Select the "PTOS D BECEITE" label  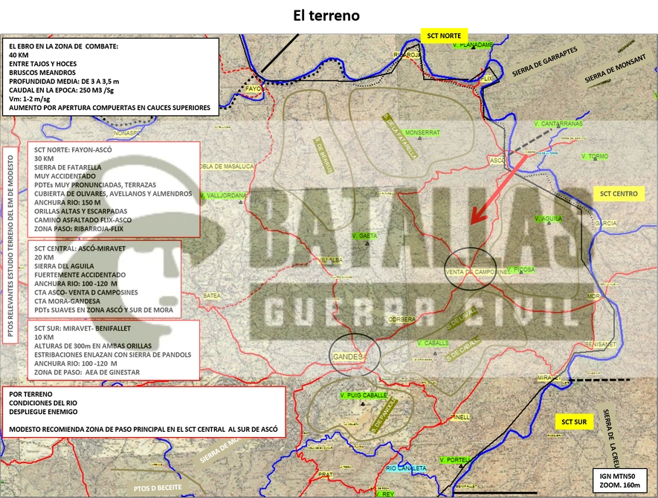[x=158, y=488]
